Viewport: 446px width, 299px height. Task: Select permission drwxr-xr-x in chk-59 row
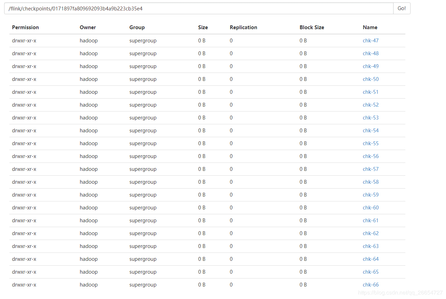click(24, 195)
